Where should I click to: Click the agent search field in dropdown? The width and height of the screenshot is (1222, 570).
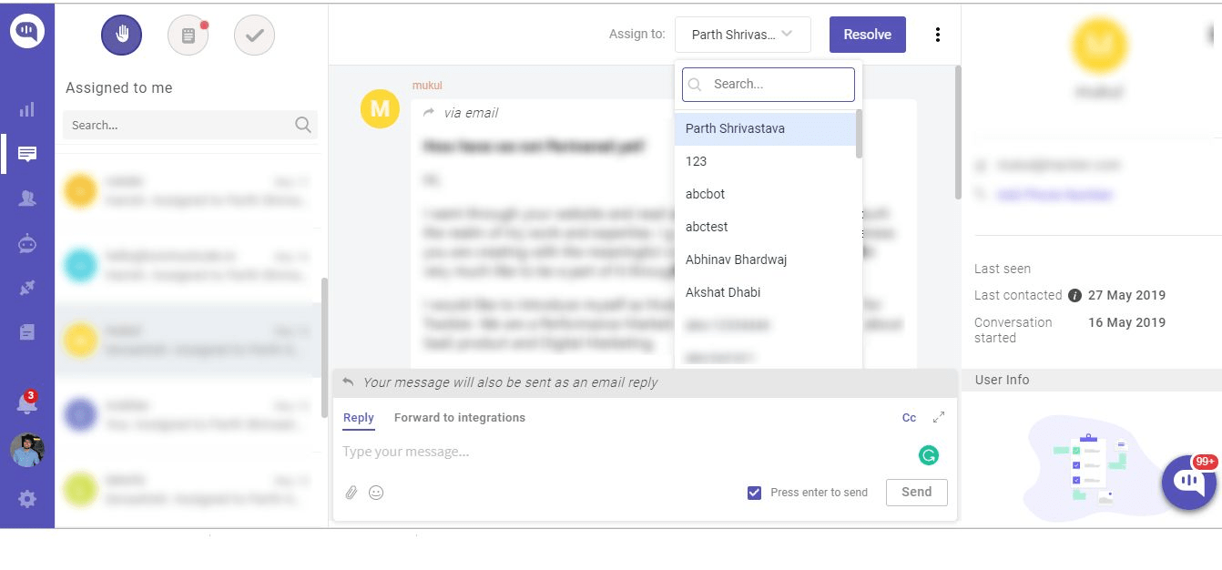[x=769, y=84]
